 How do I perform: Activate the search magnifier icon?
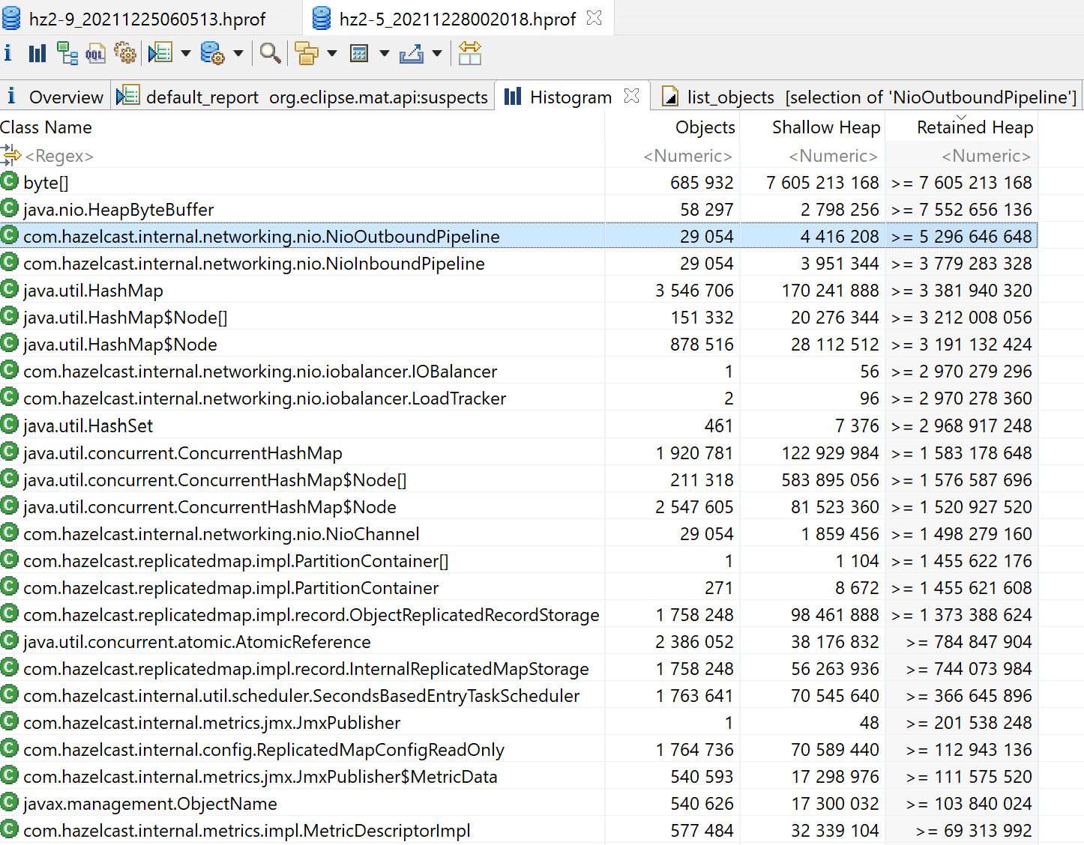click(x=270, y=53)
